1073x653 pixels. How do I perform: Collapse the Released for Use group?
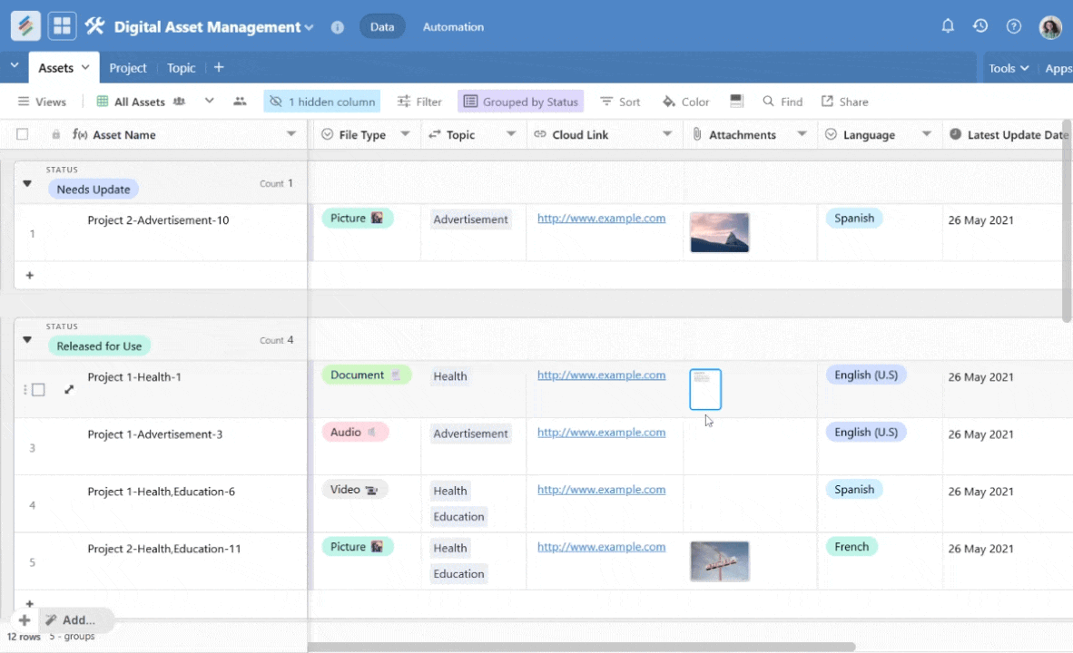pos(27,340)
